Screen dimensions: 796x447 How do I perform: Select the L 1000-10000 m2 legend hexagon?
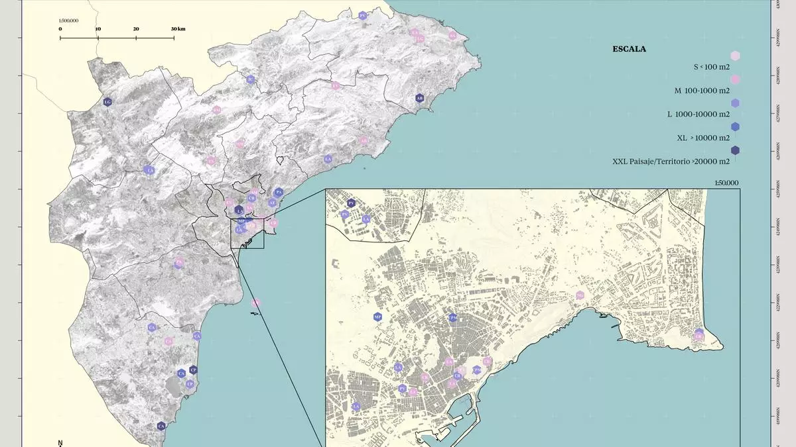735,103
